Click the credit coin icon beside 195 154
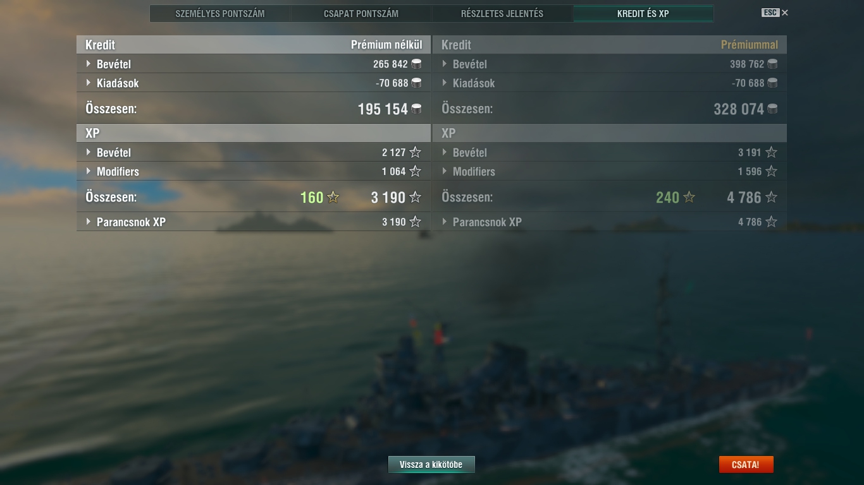The width and height of the screenshot is (864, 485). point(416,109)
